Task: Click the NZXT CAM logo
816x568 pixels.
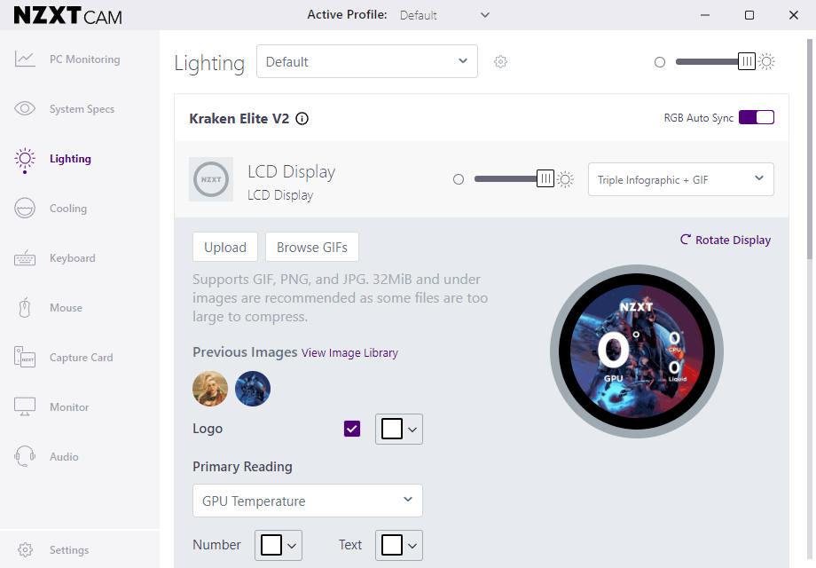Action: 67,16
